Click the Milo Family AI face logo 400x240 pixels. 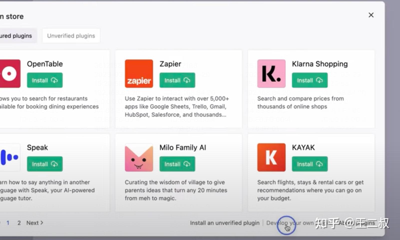point(139,157)
